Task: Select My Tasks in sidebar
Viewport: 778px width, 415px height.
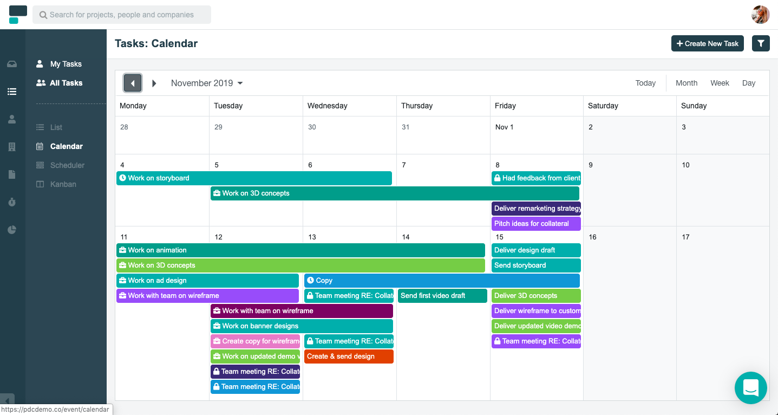Action: pyautogui.click(x=66, y=64)
